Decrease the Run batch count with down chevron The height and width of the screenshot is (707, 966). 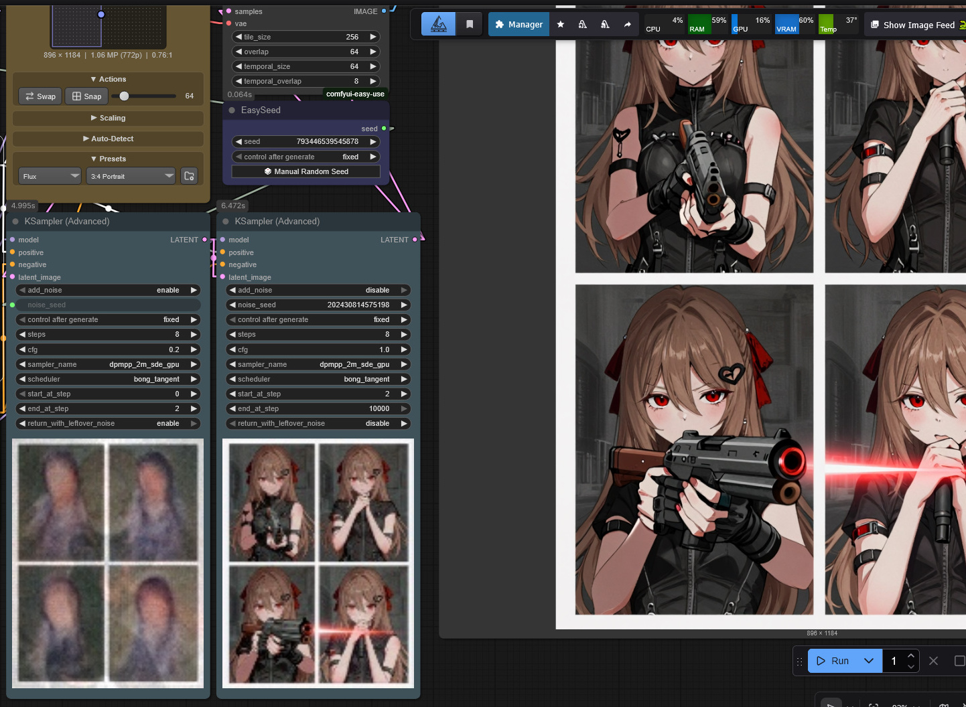coord(911,666)
